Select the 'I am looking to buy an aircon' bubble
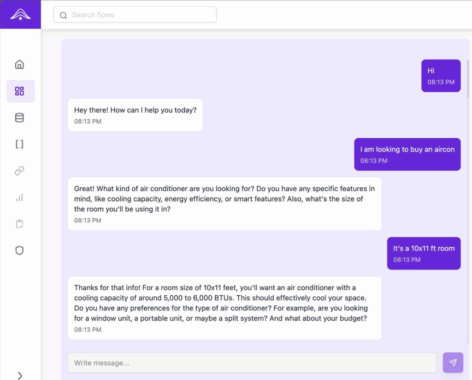This screenshot has height=380, width=472. [407, 154]
